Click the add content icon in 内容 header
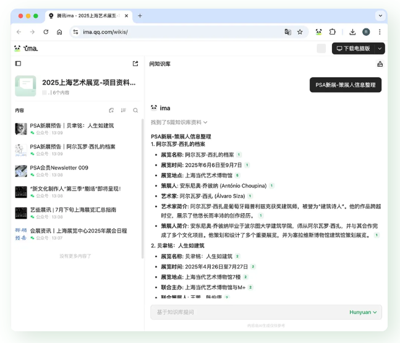400x343 pixels. point(111,111)
